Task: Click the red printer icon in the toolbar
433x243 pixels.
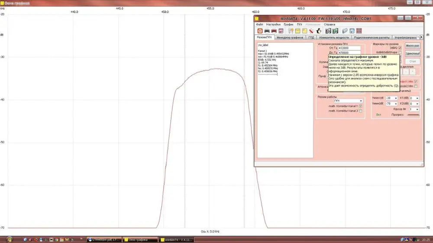Action: 274,31
